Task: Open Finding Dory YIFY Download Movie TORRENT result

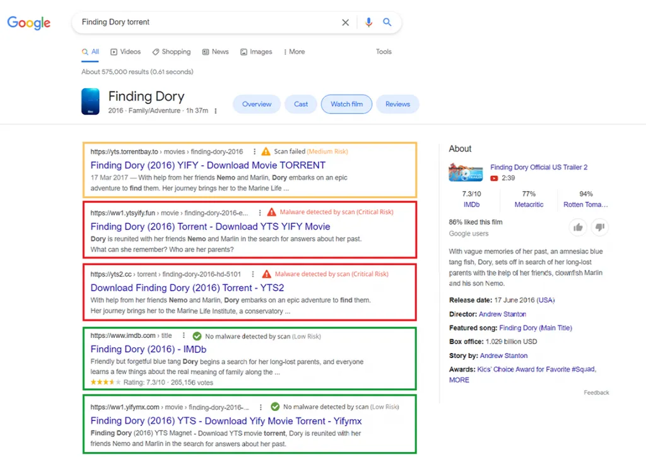Action: pyautogui.click(x=208, y=165)
